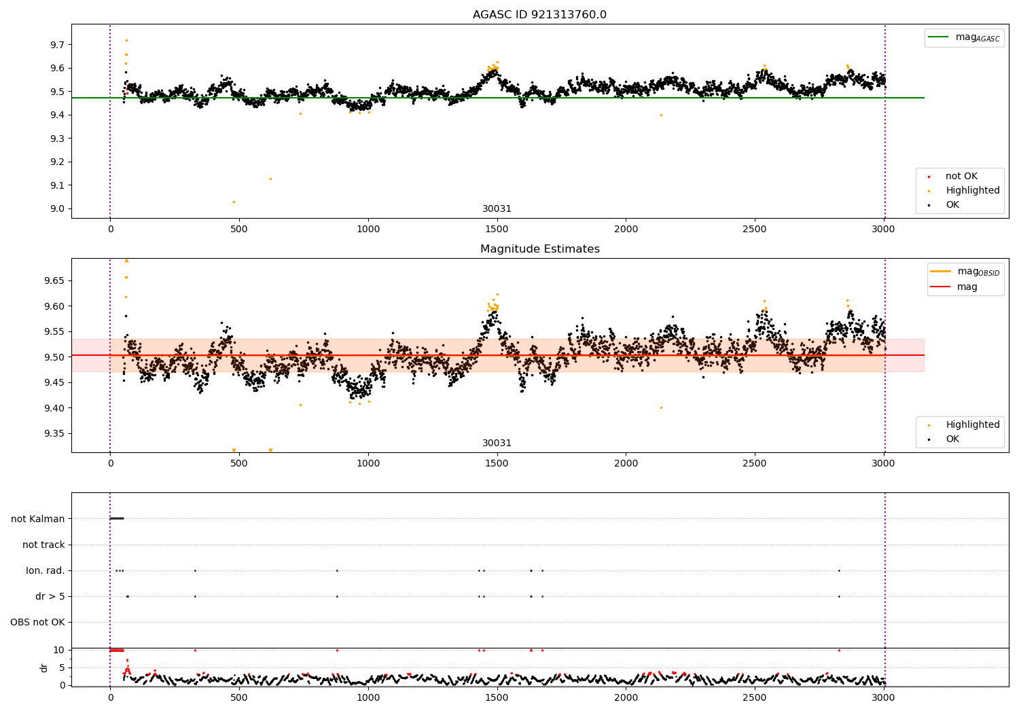This screenshot has height=713, width=1019.
Task: Click the 'not track' row label
Action: click(43, 545)
